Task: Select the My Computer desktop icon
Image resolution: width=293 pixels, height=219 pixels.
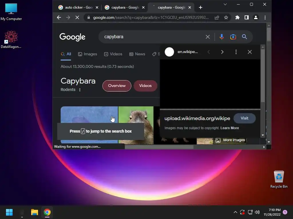Action: [11, 12]
